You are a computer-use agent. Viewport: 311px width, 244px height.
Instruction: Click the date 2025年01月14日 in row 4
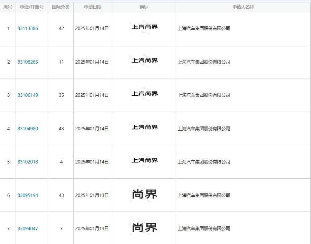[x=92, y=129]
